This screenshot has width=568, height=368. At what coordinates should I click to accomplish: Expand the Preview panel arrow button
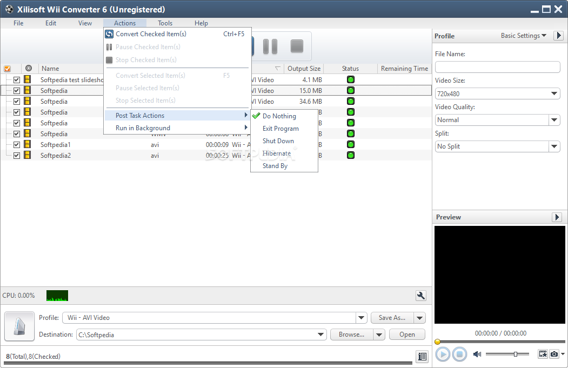(557, 217)
